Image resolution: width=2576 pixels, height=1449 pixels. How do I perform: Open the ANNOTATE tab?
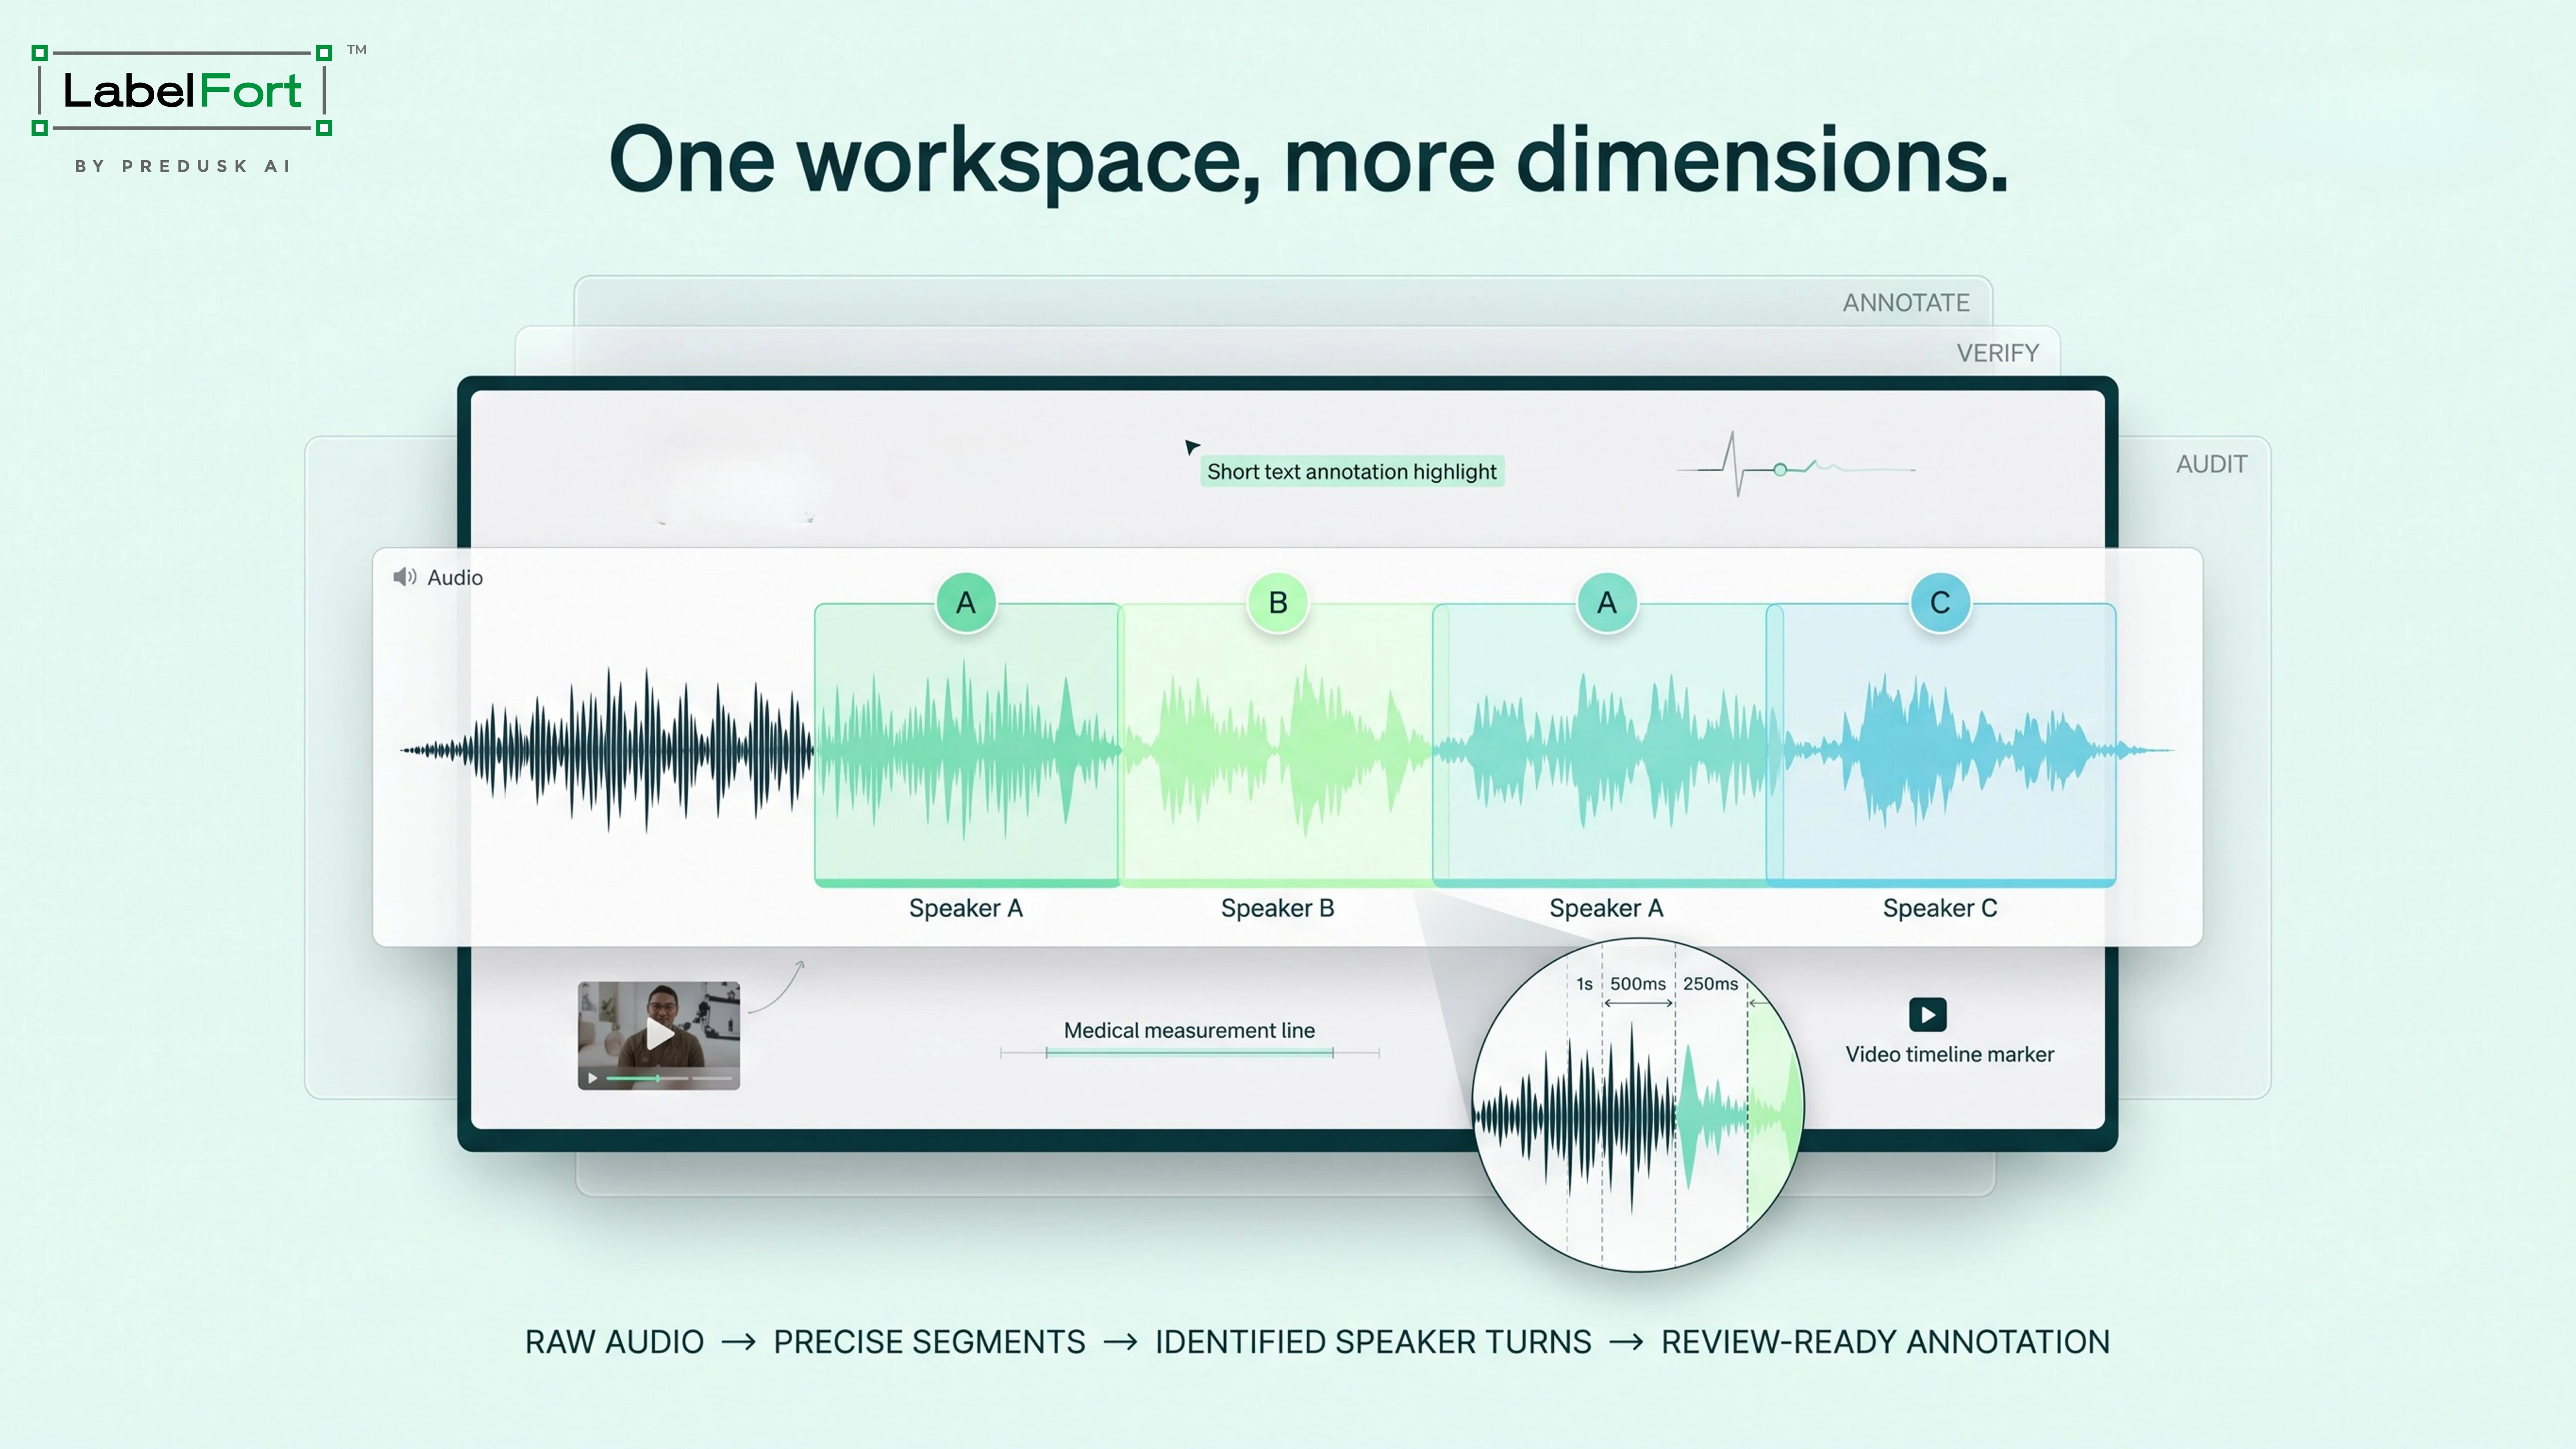pyautogui.click(x=1906, y=303)
